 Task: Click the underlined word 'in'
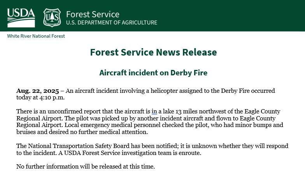[154, 111]
